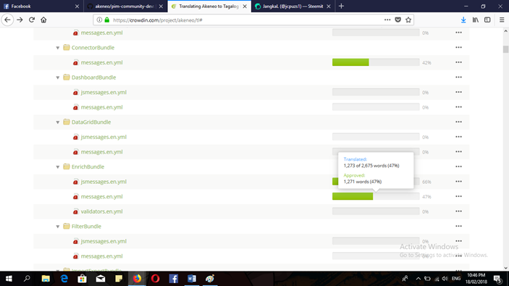The width and height of the screenshot is (509, 286).
Task: Collapse the ConnectorBundle folder
Action: pos(58,48)
